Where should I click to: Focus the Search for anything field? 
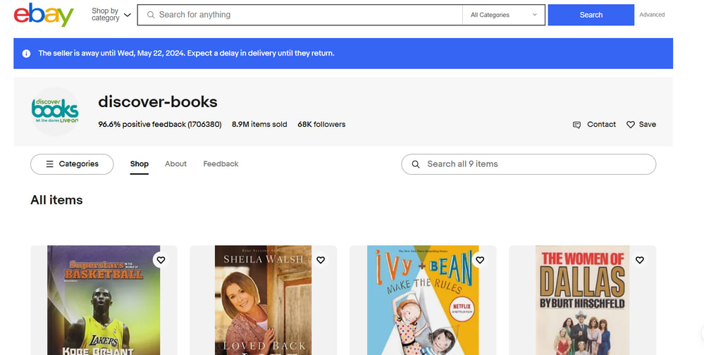[x=300, y=15]
